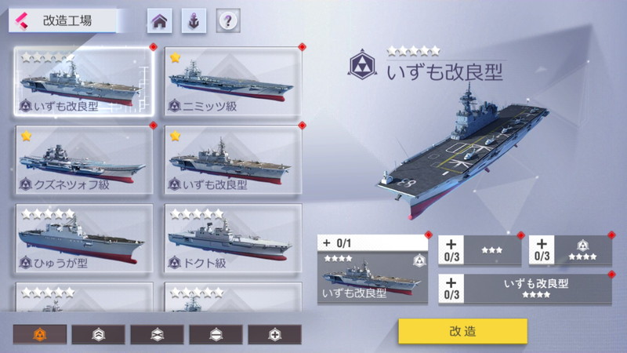Select the second ship class filter tab
Screen dimensions: 627x353
coord(99,334)
